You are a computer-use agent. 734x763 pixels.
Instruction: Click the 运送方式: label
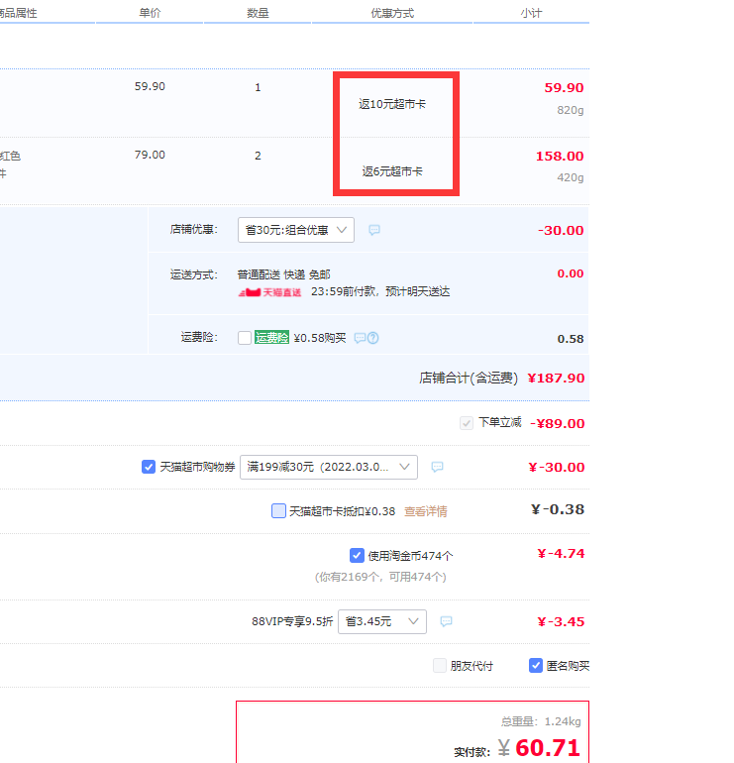point(193,274)
